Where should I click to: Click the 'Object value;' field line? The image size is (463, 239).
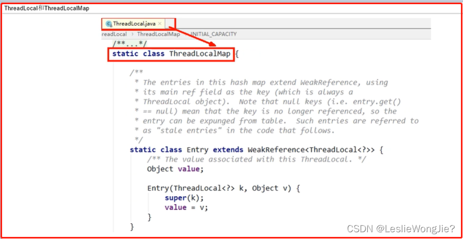[175, 169]
